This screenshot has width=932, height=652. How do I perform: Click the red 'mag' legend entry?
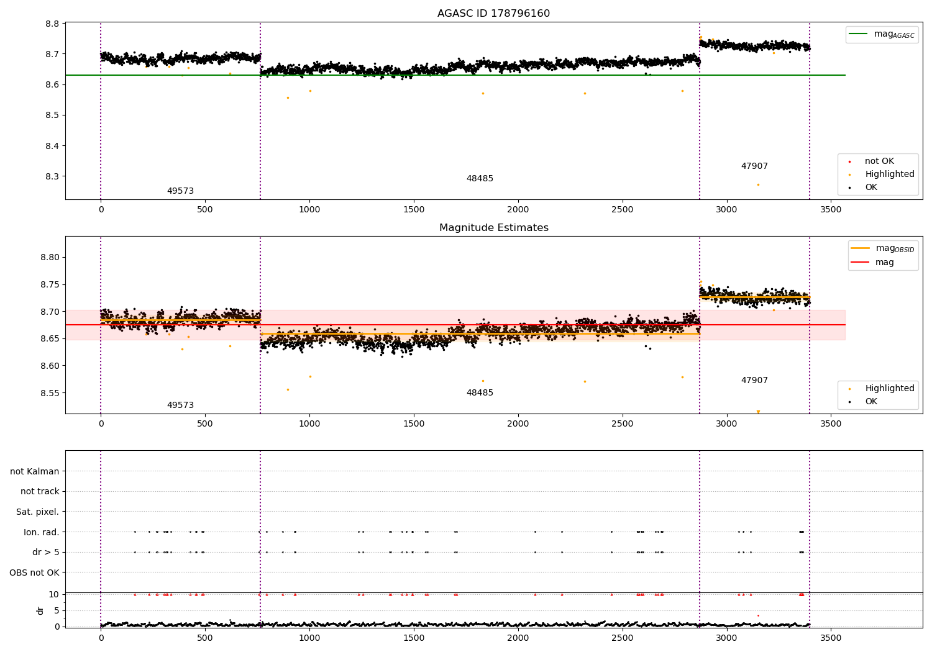point(885,263)
